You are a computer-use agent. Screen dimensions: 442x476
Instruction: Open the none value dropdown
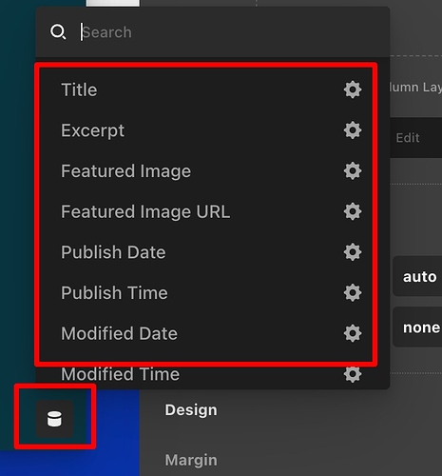coord(417,327)
